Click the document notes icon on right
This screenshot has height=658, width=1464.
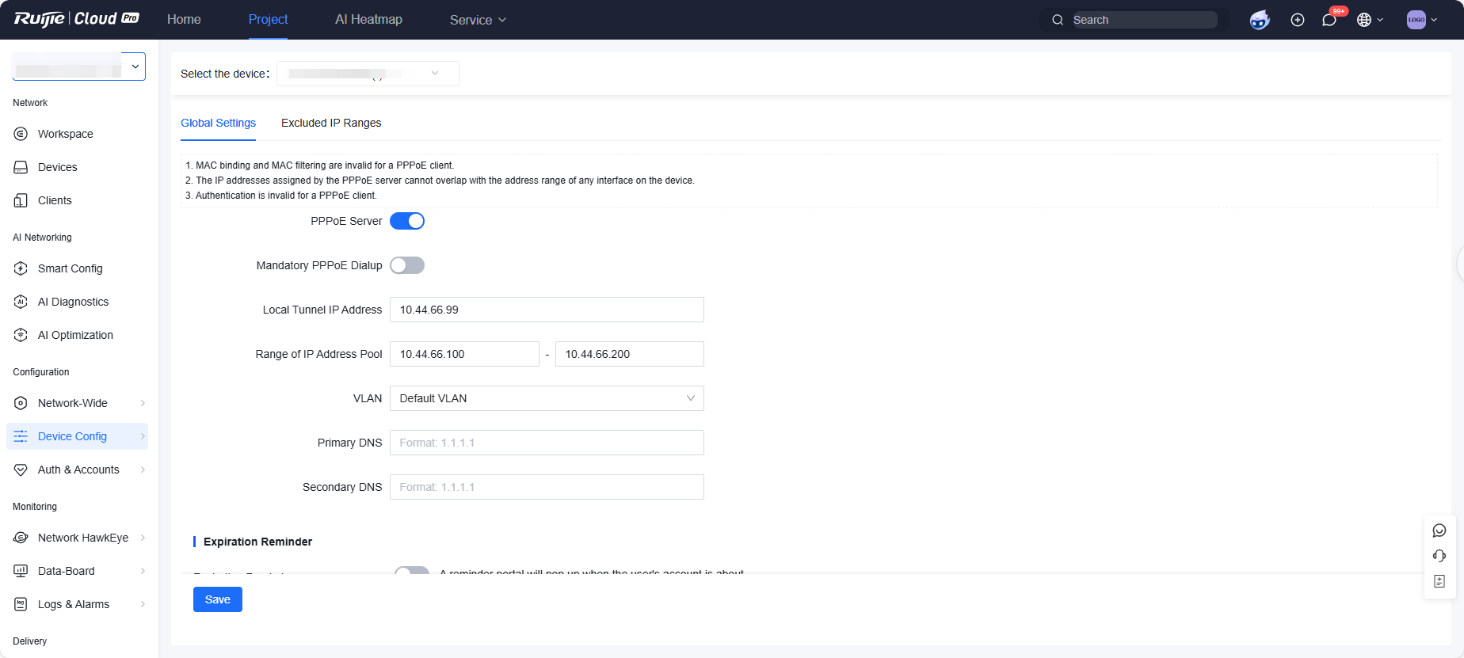pyautogui.click(x=1439, y=581)
